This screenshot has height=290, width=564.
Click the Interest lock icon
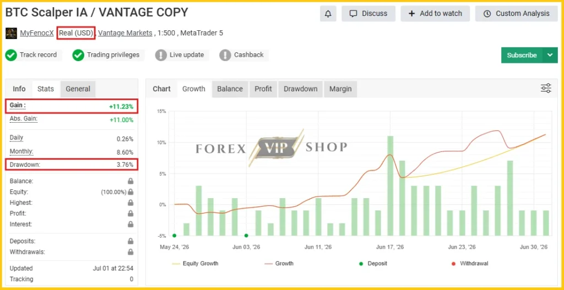click(131, 224)
